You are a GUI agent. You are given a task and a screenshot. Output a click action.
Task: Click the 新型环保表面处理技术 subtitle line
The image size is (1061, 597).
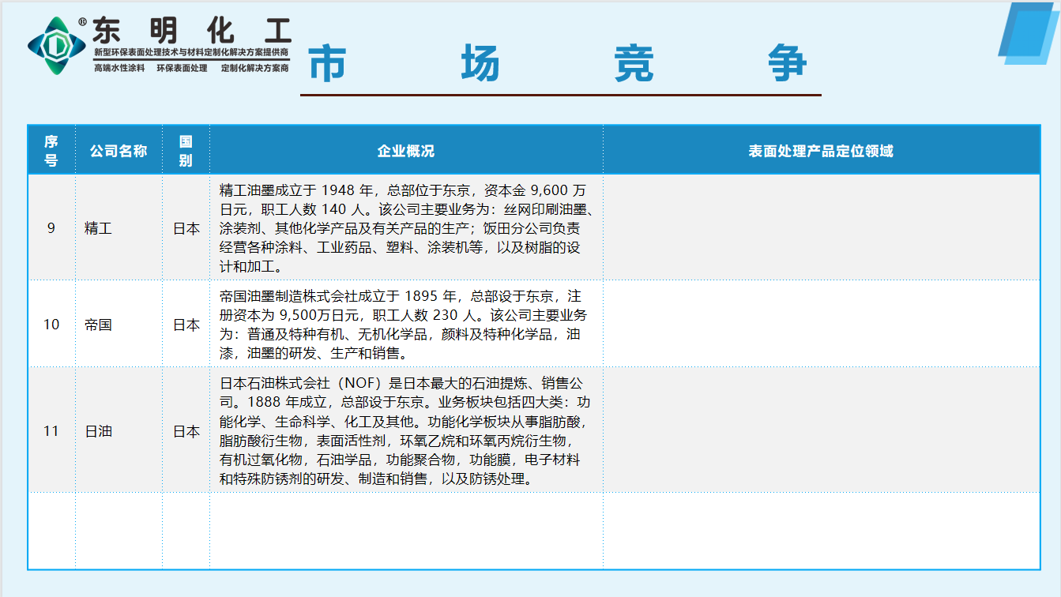(x=191, y=52)
